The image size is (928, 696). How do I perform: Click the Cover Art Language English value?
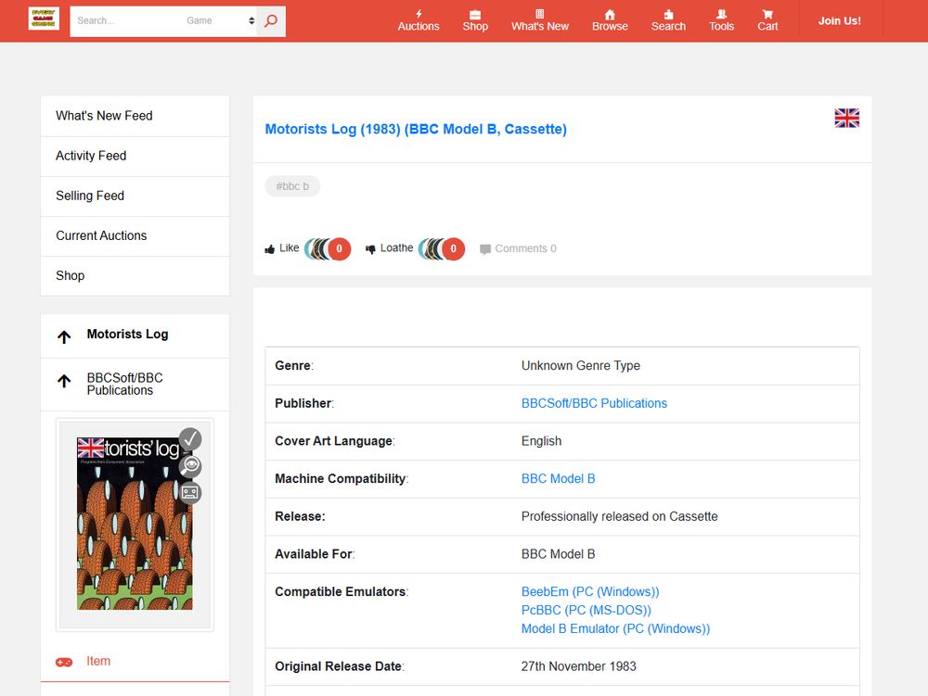point(542,441)
